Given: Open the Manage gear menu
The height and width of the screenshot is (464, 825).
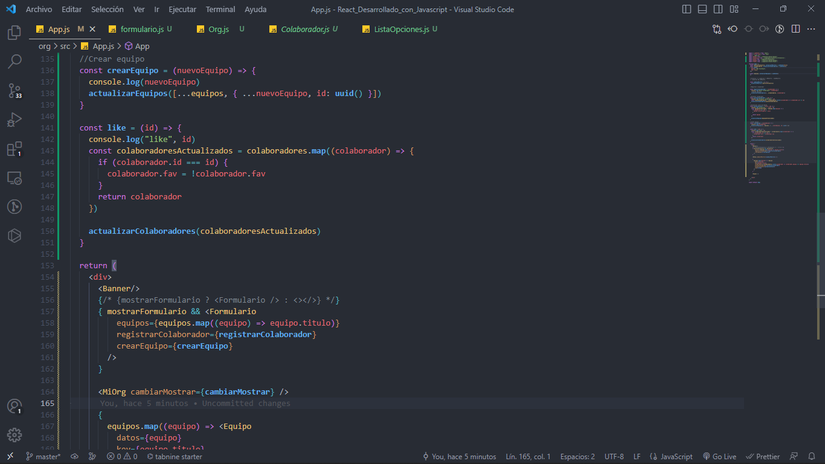Looking at the screenshot, I should pyautogui.click(x=14, y=435).
